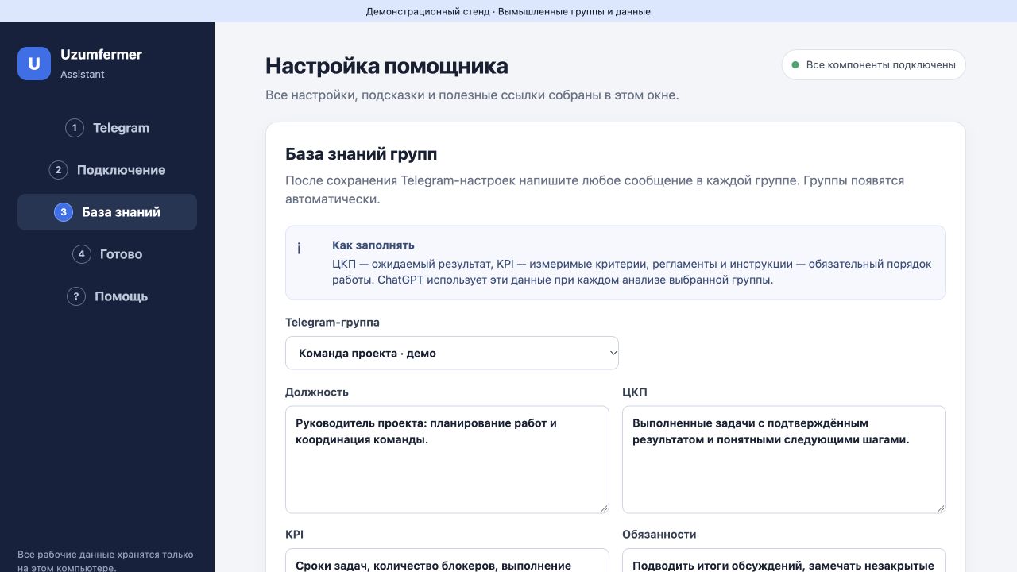This screenshot has height=572, width=1017.
Task: Click the Как заполнять hint title
Action: tap(373, 245)
